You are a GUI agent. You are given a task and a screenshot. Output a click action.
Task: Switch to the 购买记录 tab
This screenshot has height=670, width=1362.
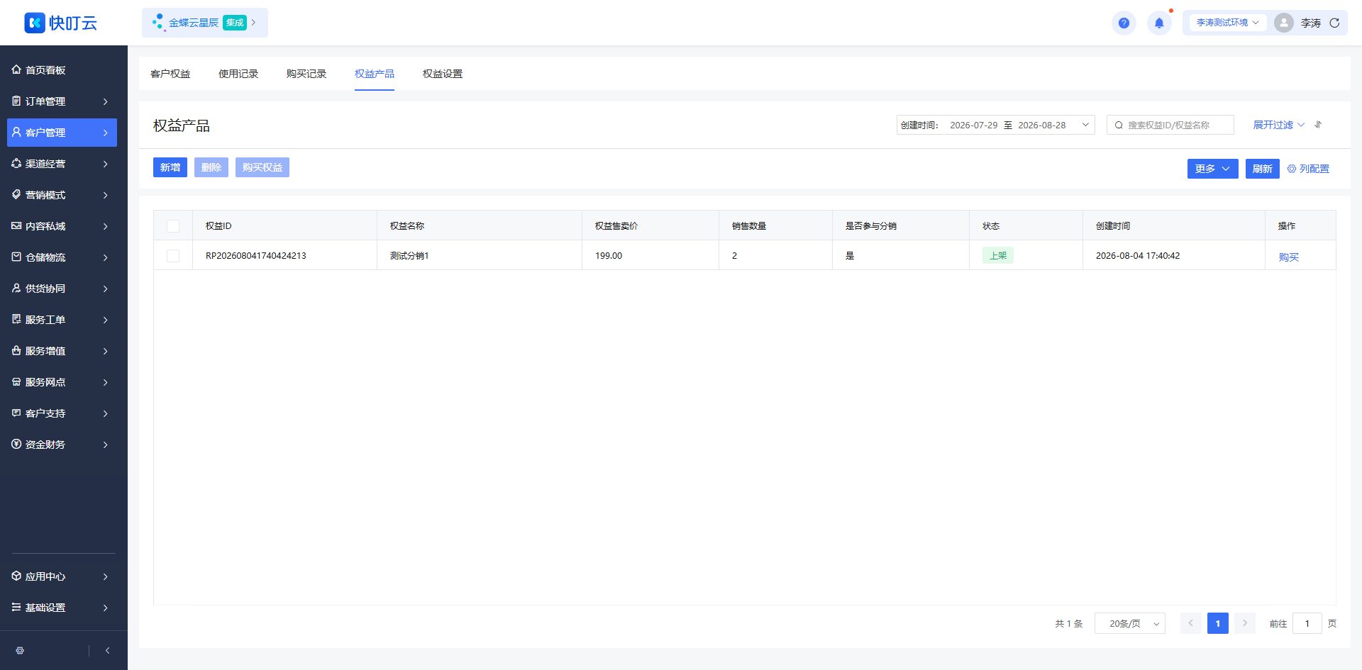pyautogui.click(x=306, y=74)
